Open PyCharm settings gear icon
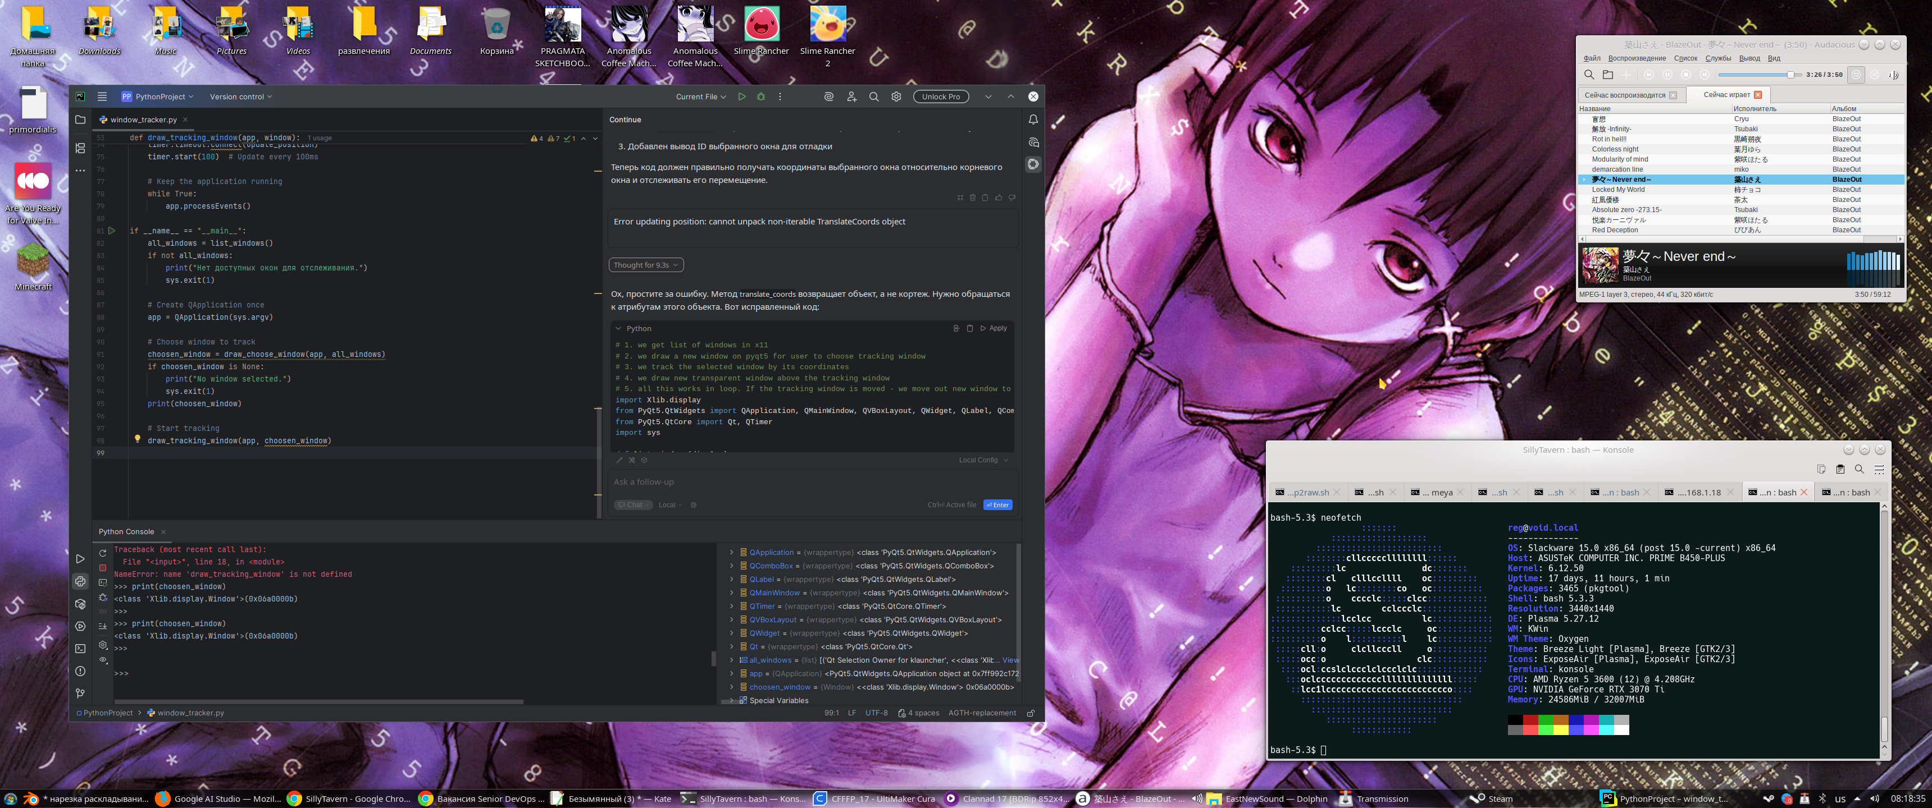 pos(895,97)
